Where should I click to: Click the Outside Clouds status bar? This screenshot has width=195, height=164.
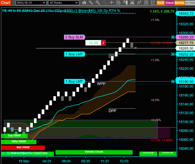(94, 152)
